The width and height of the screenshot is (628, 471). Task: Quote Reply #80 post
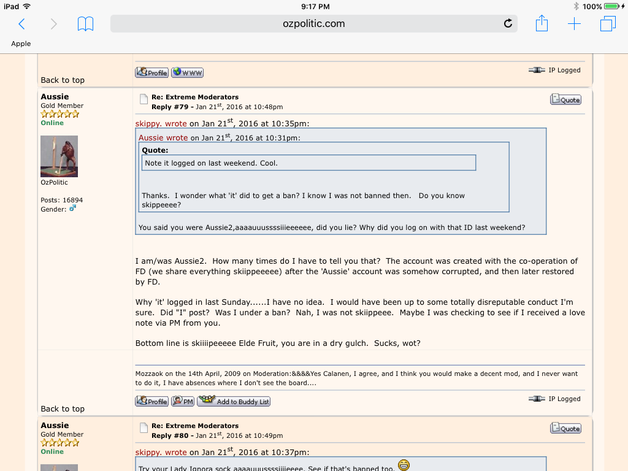pos(565,428)
